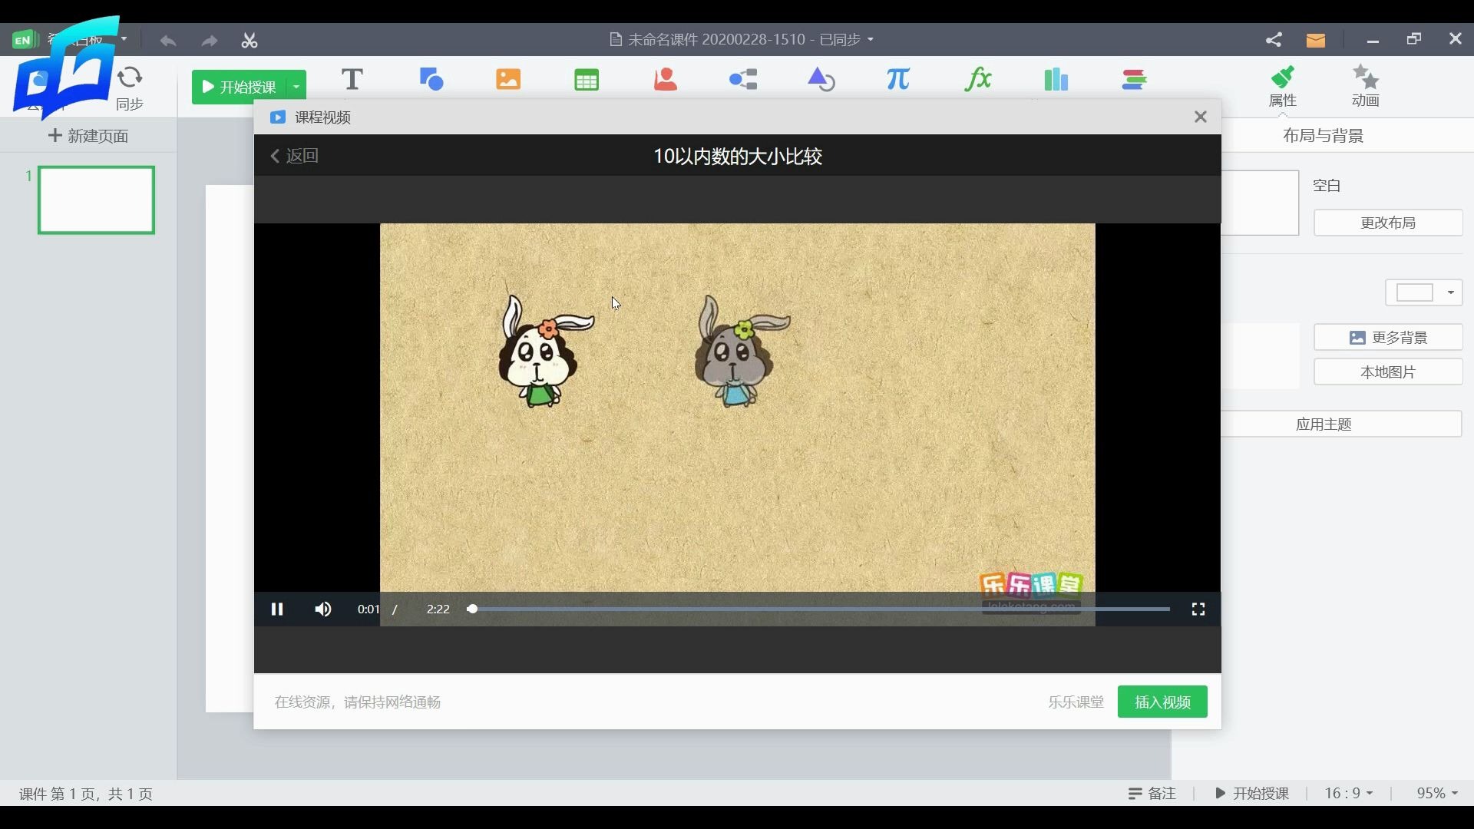The image size is (1474, 829).
Task: Open the geometry shapes tool
Action: click(821, 79)
